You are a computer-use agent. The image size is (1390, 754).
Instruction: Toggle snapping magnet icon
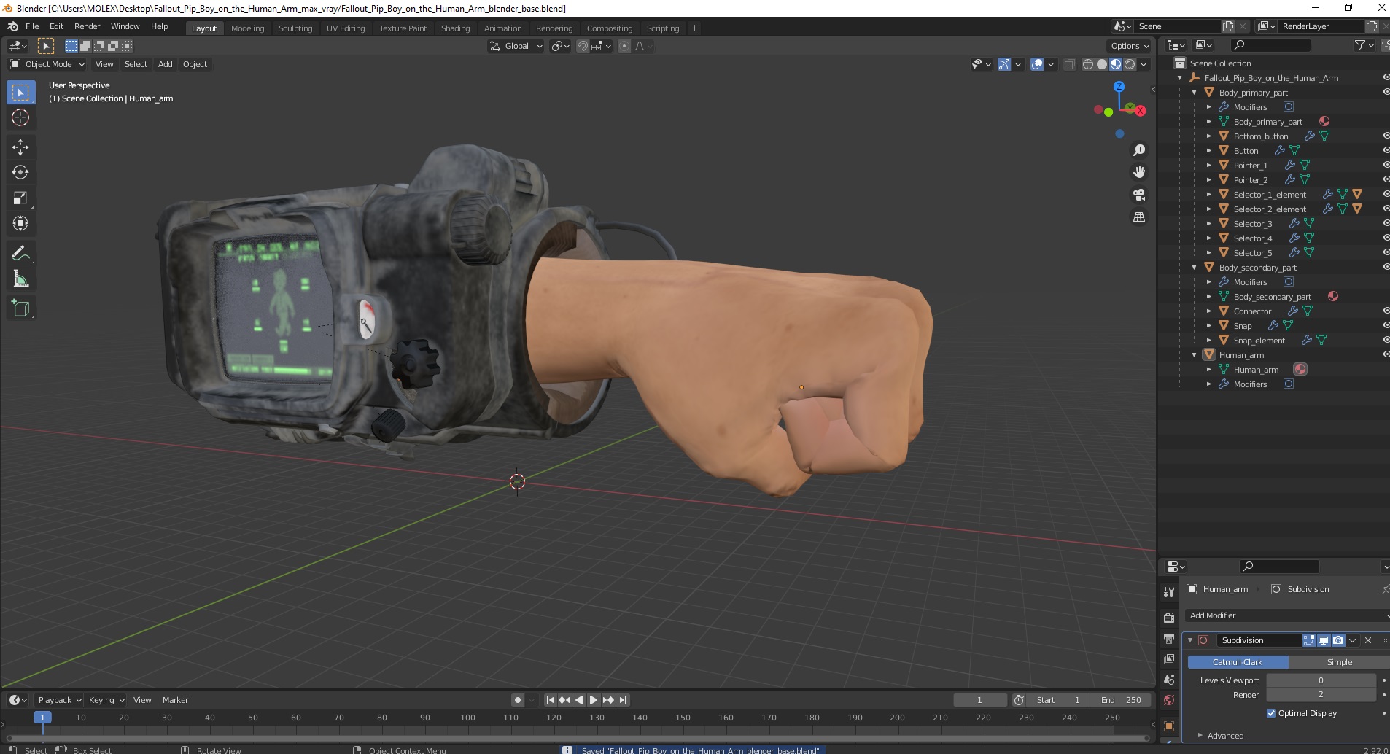(583, 46)
